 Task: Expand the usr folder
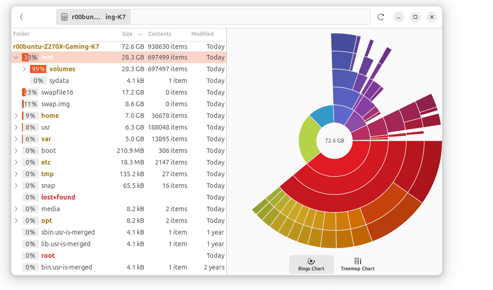point(16,127)
